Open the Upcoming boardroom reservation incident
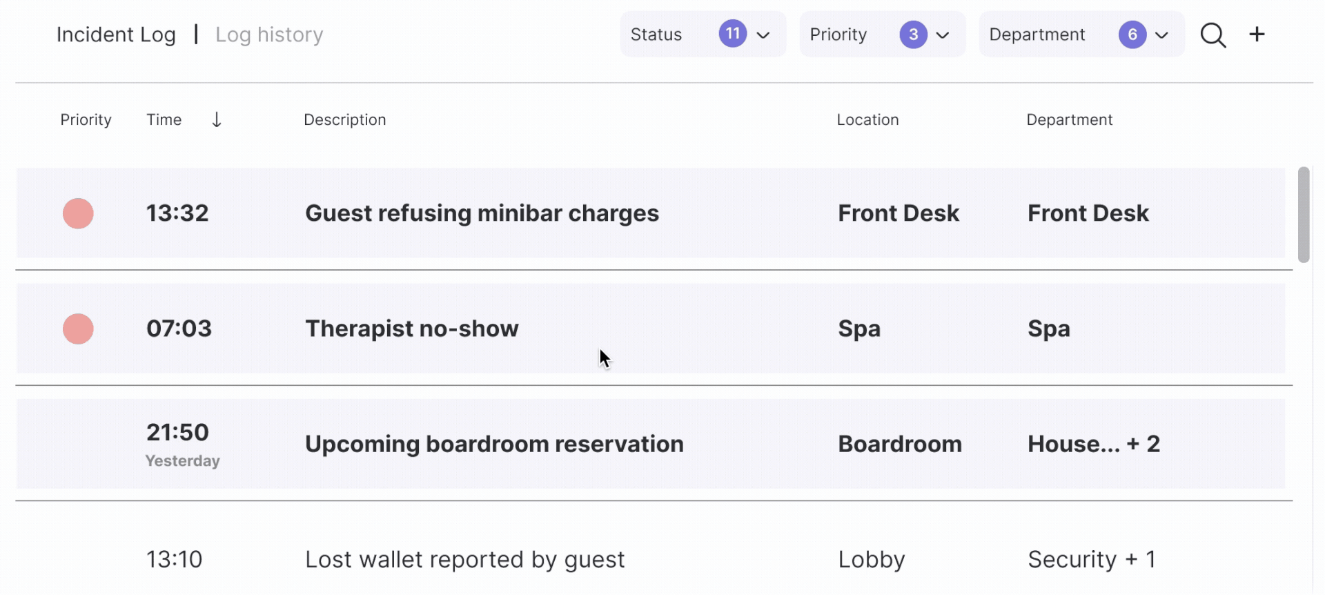1325x595 pixels. pos(494,444)
